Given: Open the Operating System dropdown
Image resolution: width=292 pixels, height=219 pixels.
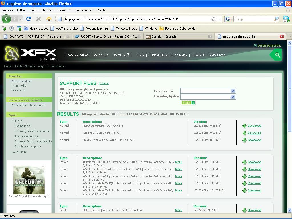Looking at the screenshot, I should [208, 97].
